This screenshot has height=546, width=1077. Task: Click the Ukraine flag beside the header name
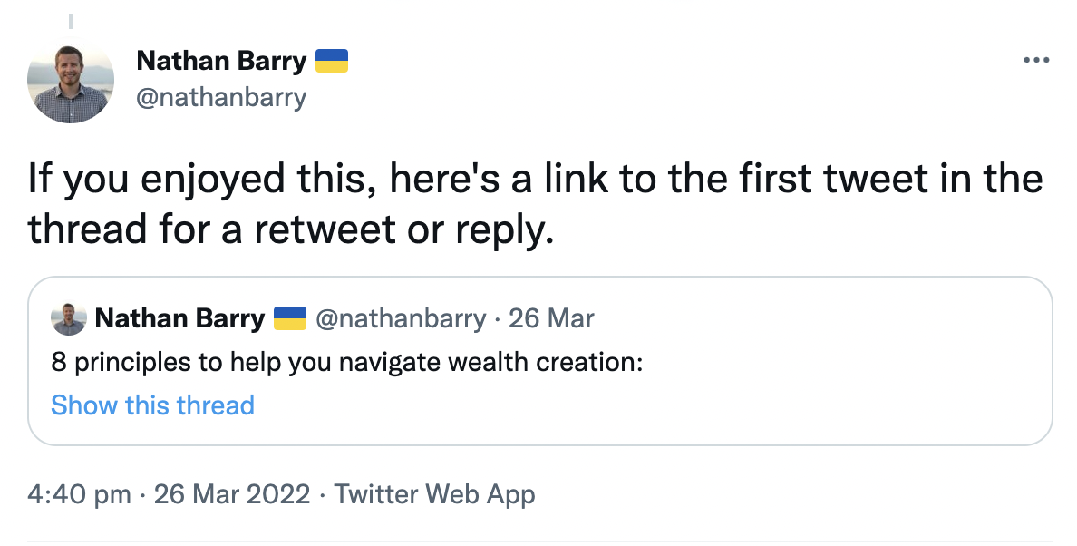pyautogui.click(x=332, y=61)
